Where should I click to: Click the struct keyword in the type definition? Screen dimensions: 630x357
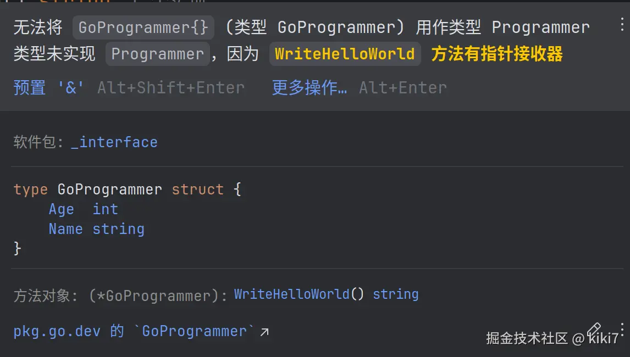tap(197, 189)
